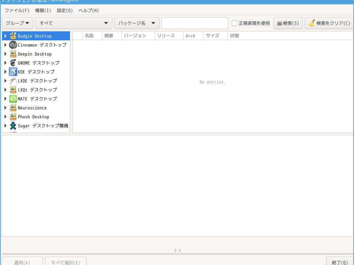Select the MATE デスクトップ group row
354x265 pixels.
pyautogui.click(x=36, y=99)
